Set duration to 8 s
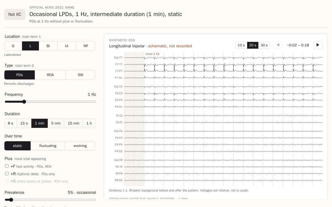Screen dimensions: 332x207 pyautogui.click(x=11, y=123)
